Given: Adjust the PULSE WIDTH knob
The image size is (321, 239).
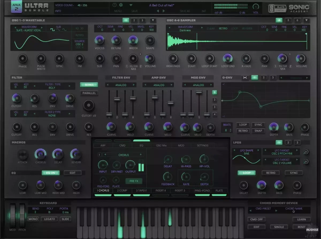Looking at the screenshot, I should point(41,58).
